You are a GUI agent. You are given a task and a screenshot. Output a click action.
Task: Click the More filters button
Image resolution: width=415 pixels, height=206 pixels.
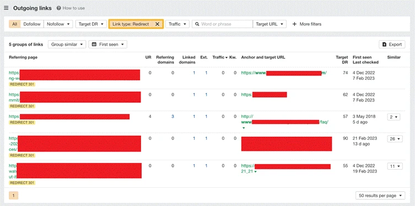[307, 24]
